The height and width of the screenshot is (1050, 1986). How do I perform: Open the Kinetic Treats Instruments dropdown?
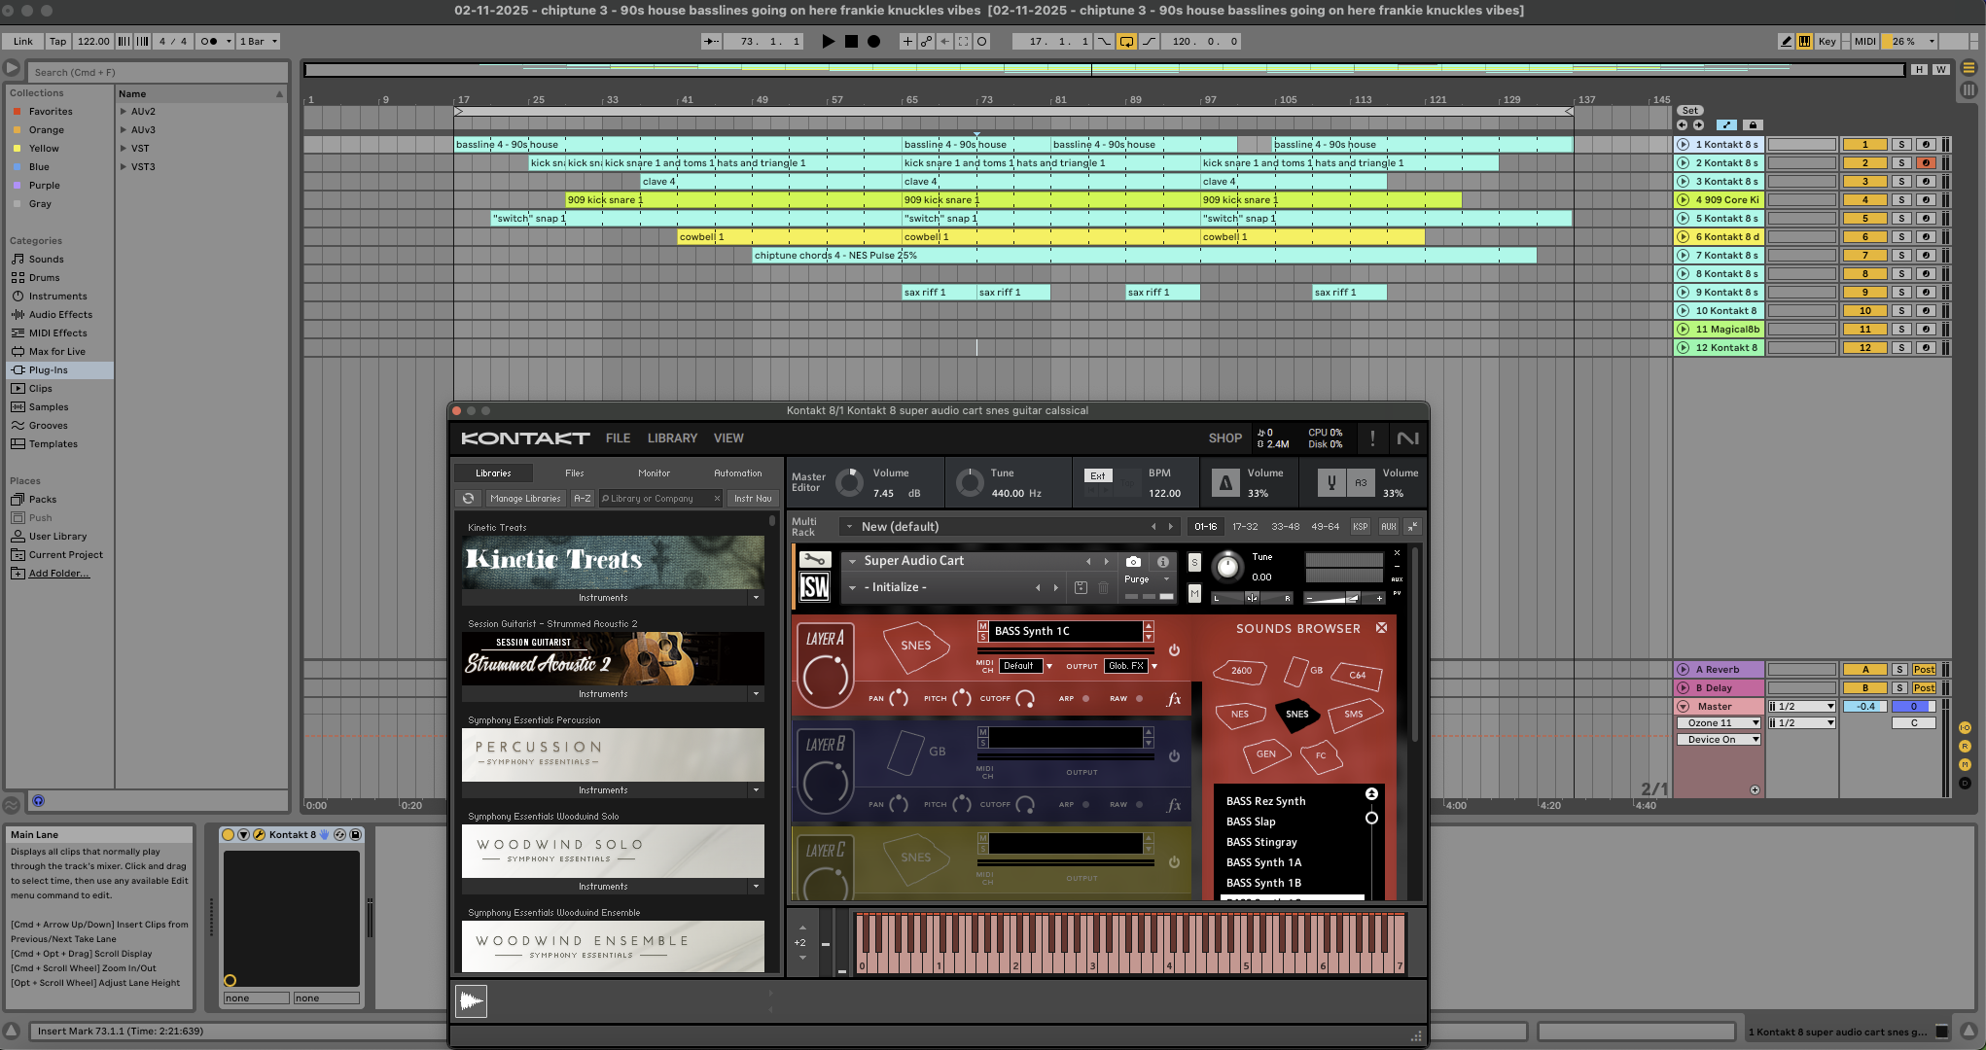756,597
